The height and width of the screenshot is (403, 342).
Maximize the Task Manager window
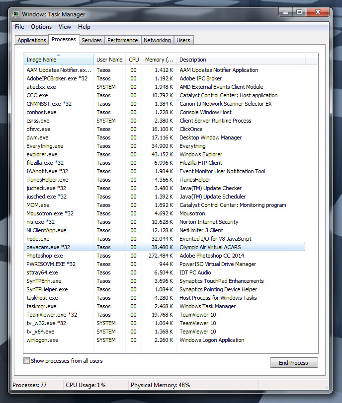(x=299, y=12)
